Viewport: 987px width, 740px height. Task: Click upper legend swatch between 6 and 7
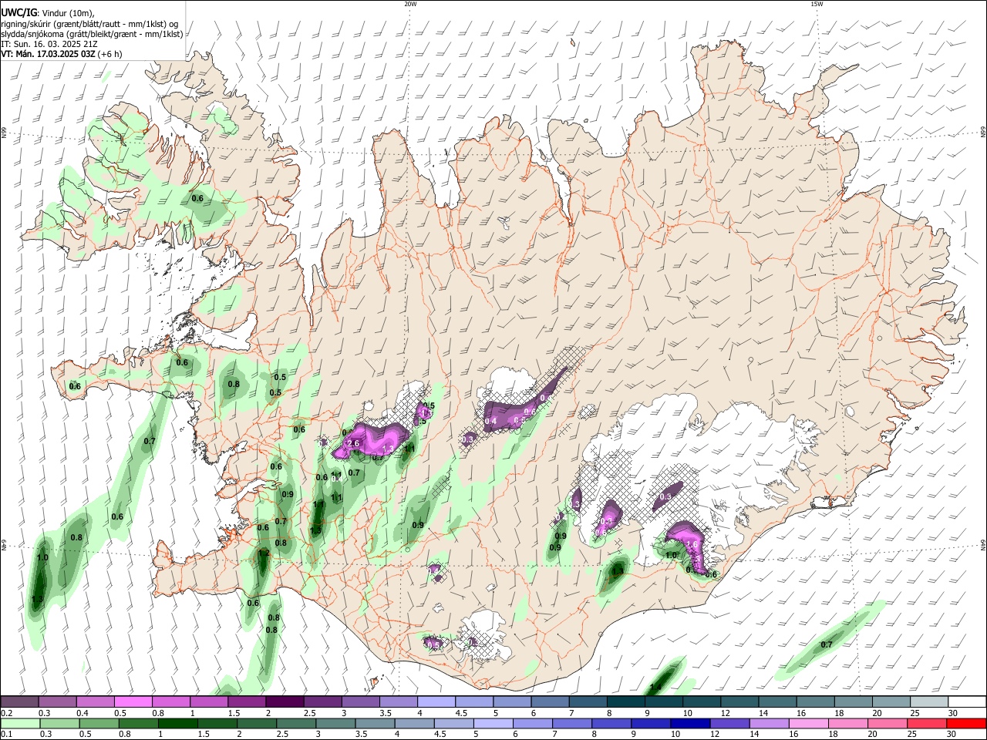coord(550,702)
